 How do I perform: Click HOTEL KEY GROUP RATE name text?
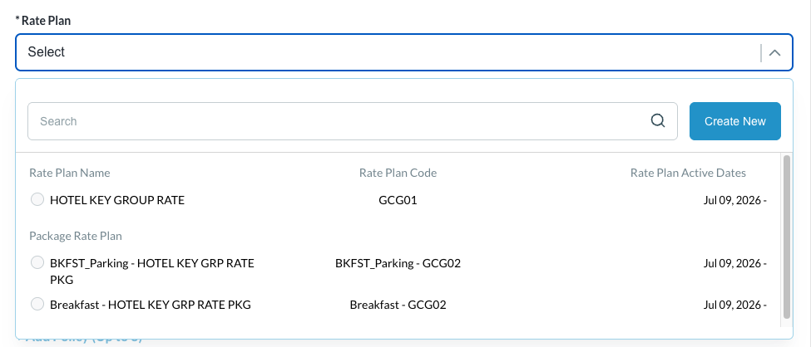[117, 200]
